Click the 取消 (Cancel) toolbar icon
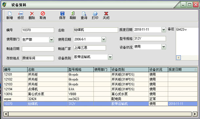Screen dimensions: 200x119 click(43, 15)
